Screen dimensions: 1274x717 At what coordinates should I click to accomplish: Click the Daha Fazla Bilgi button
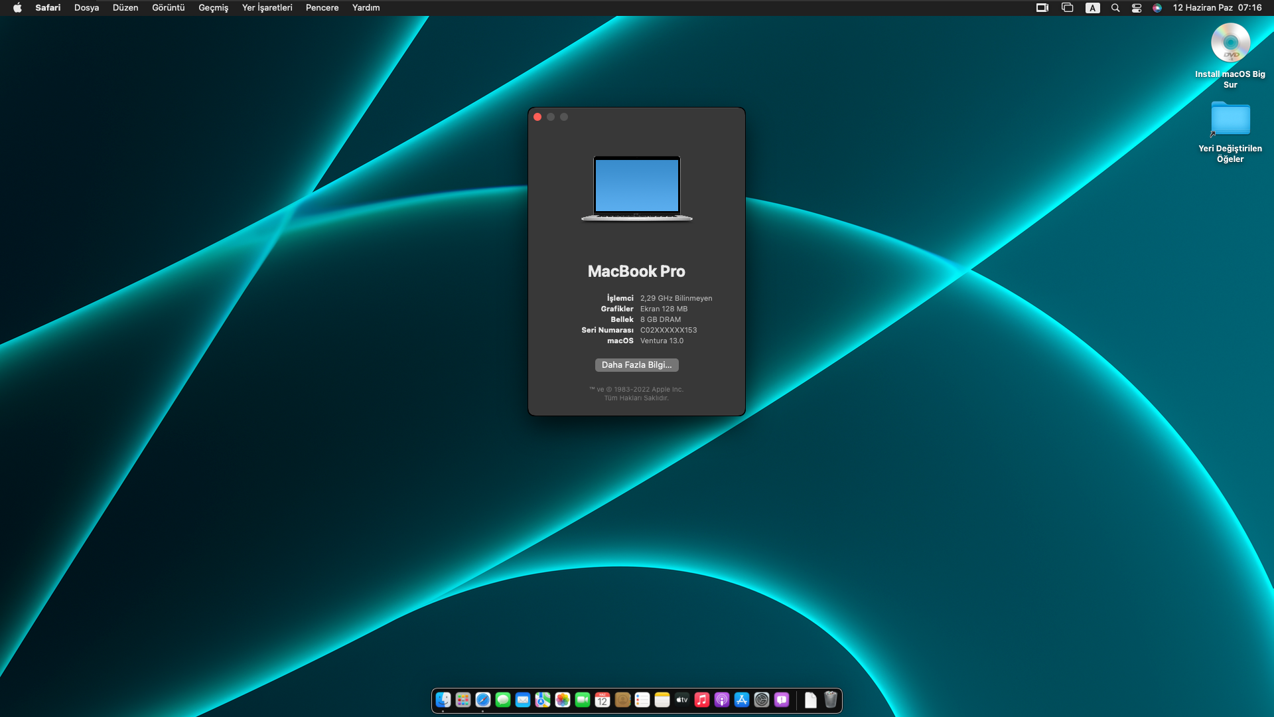click(636, 365)
